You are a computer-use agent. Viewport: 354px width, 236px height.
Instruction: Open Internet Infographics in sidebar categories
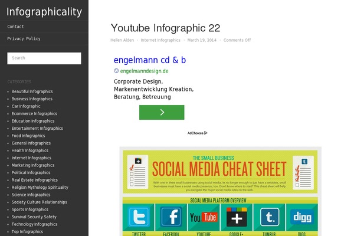[31, 158]
